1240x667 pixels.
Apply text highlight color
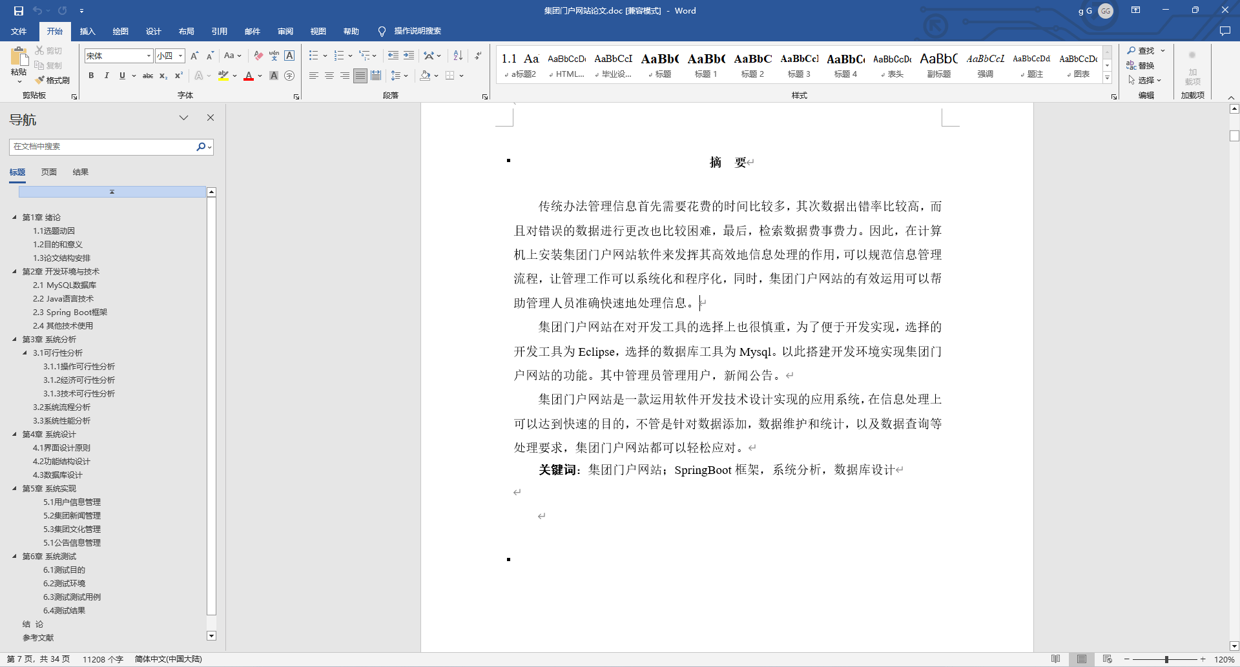click(x=223, y=76)
